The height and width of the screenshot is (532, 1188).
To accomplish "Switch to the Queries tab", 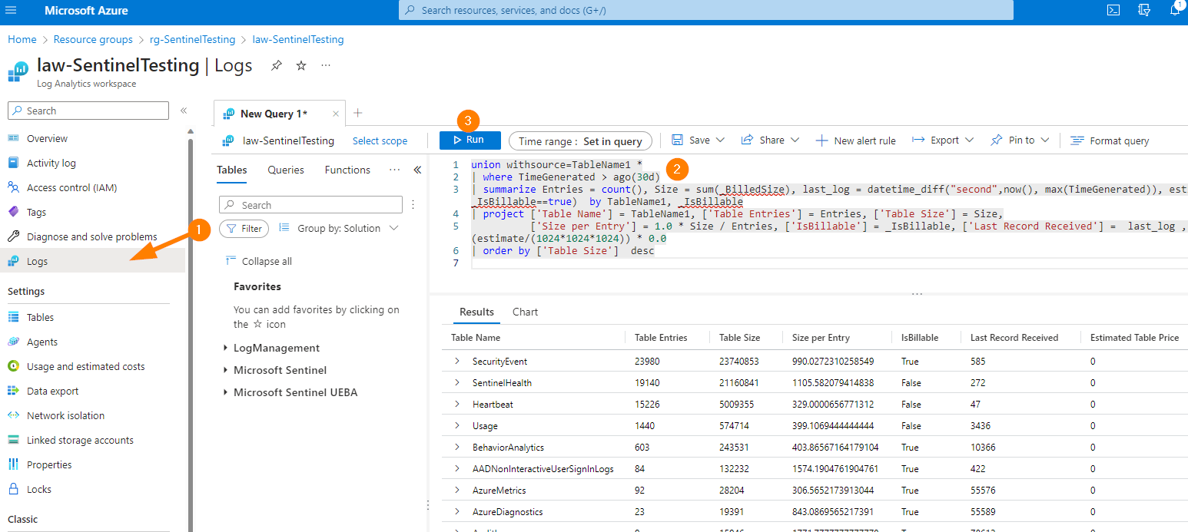I will pos(286,170).
